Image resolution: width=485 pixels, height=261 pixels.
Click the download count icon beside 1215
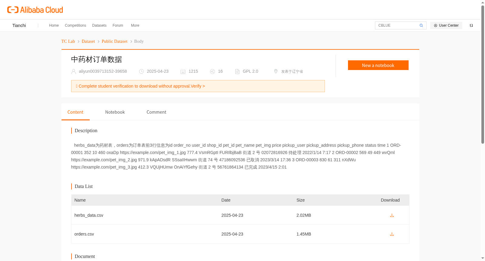pos(183,72)
